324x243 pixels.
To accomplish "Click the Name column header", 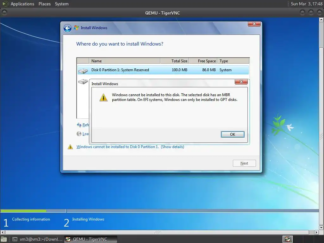I will pos(125,61).
